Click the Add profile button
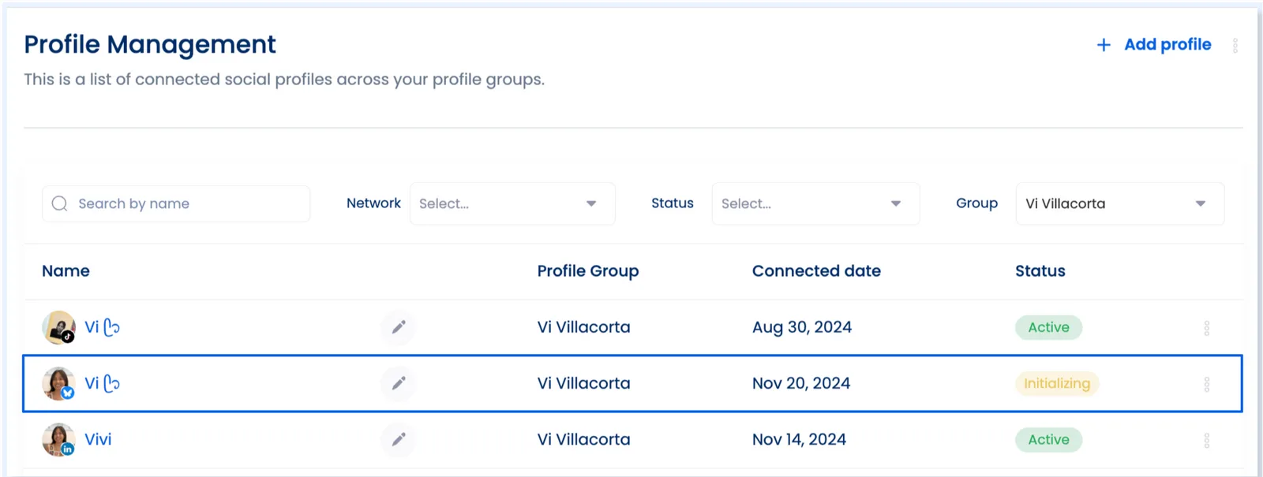Image resolution: width=1263 pixels, height=477 pixels. click(x=1167, y=45)
